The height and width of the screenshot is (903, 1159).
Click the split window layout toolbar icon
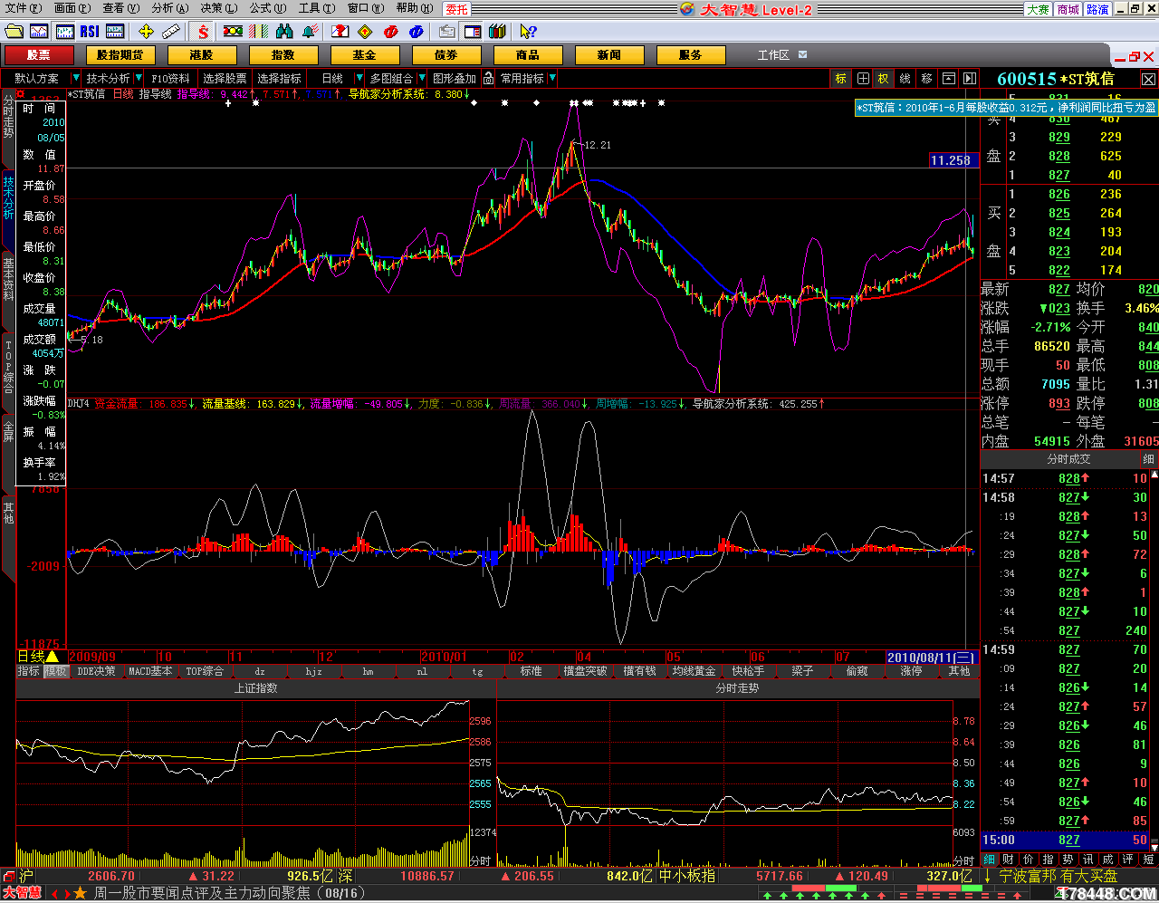[472, 32]
